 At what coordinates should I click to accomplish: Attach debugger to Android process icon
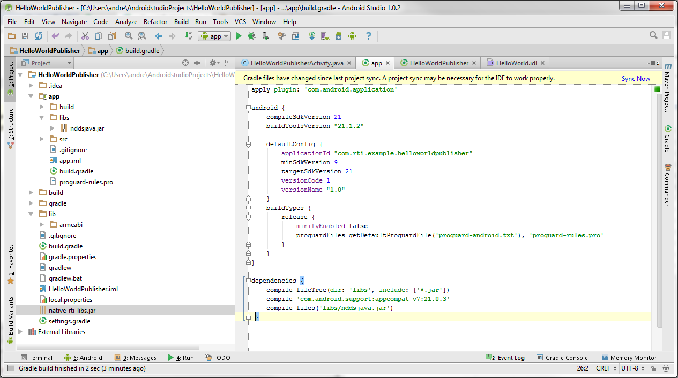point(265,36)
